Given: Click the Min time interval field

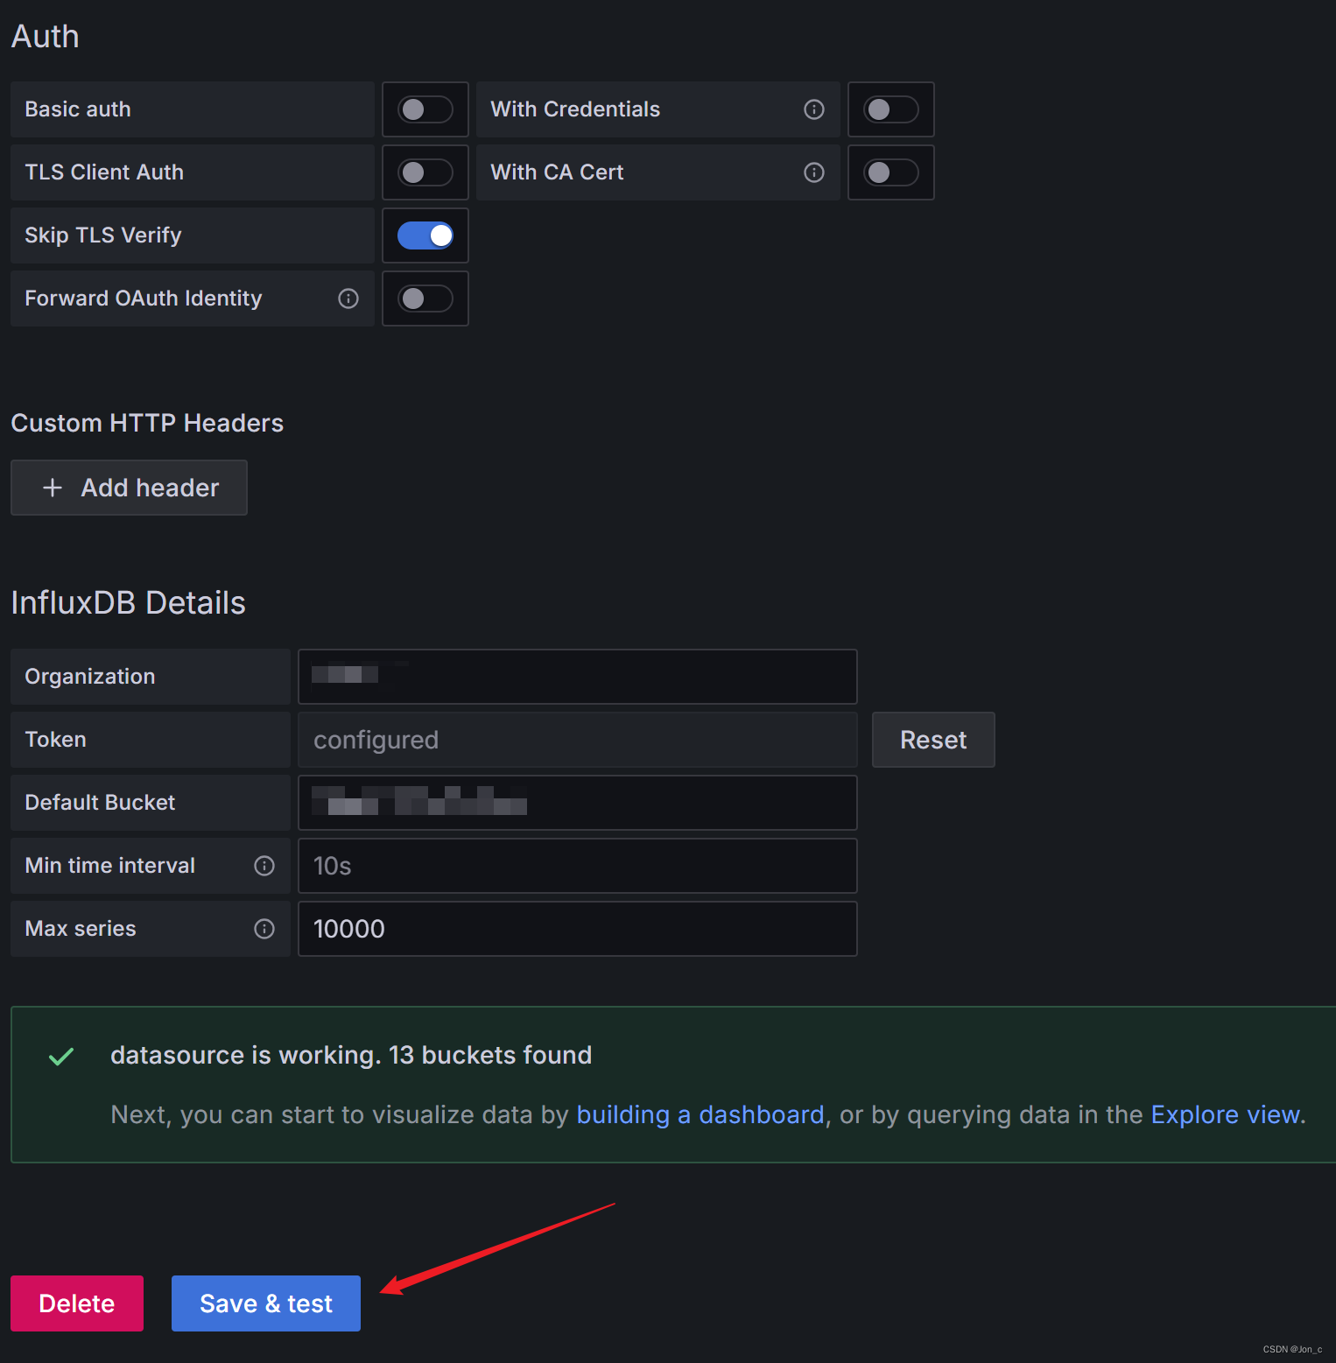Looking at the screenshot, I should click(x=578, y=866).
